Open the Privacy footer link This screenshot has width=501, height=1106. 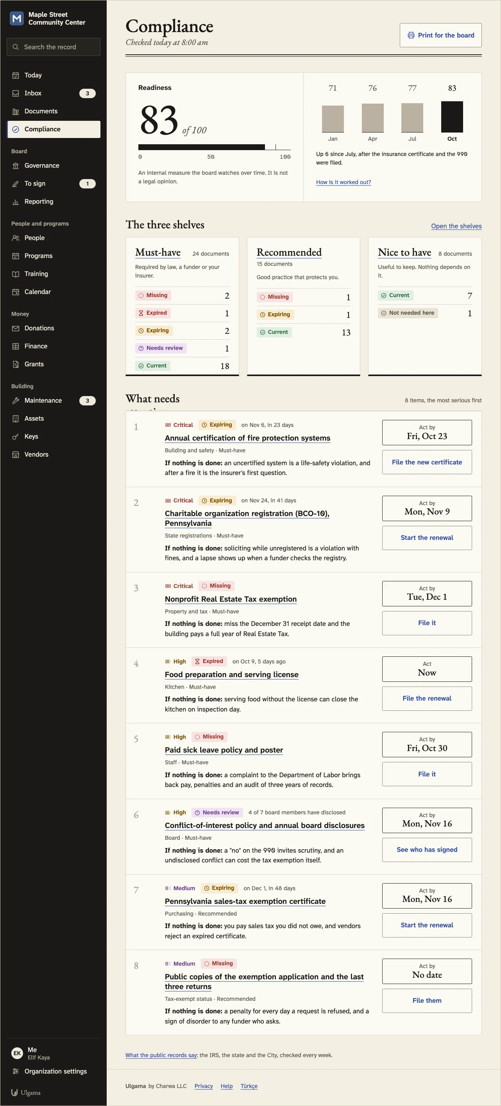point(204,1086)
